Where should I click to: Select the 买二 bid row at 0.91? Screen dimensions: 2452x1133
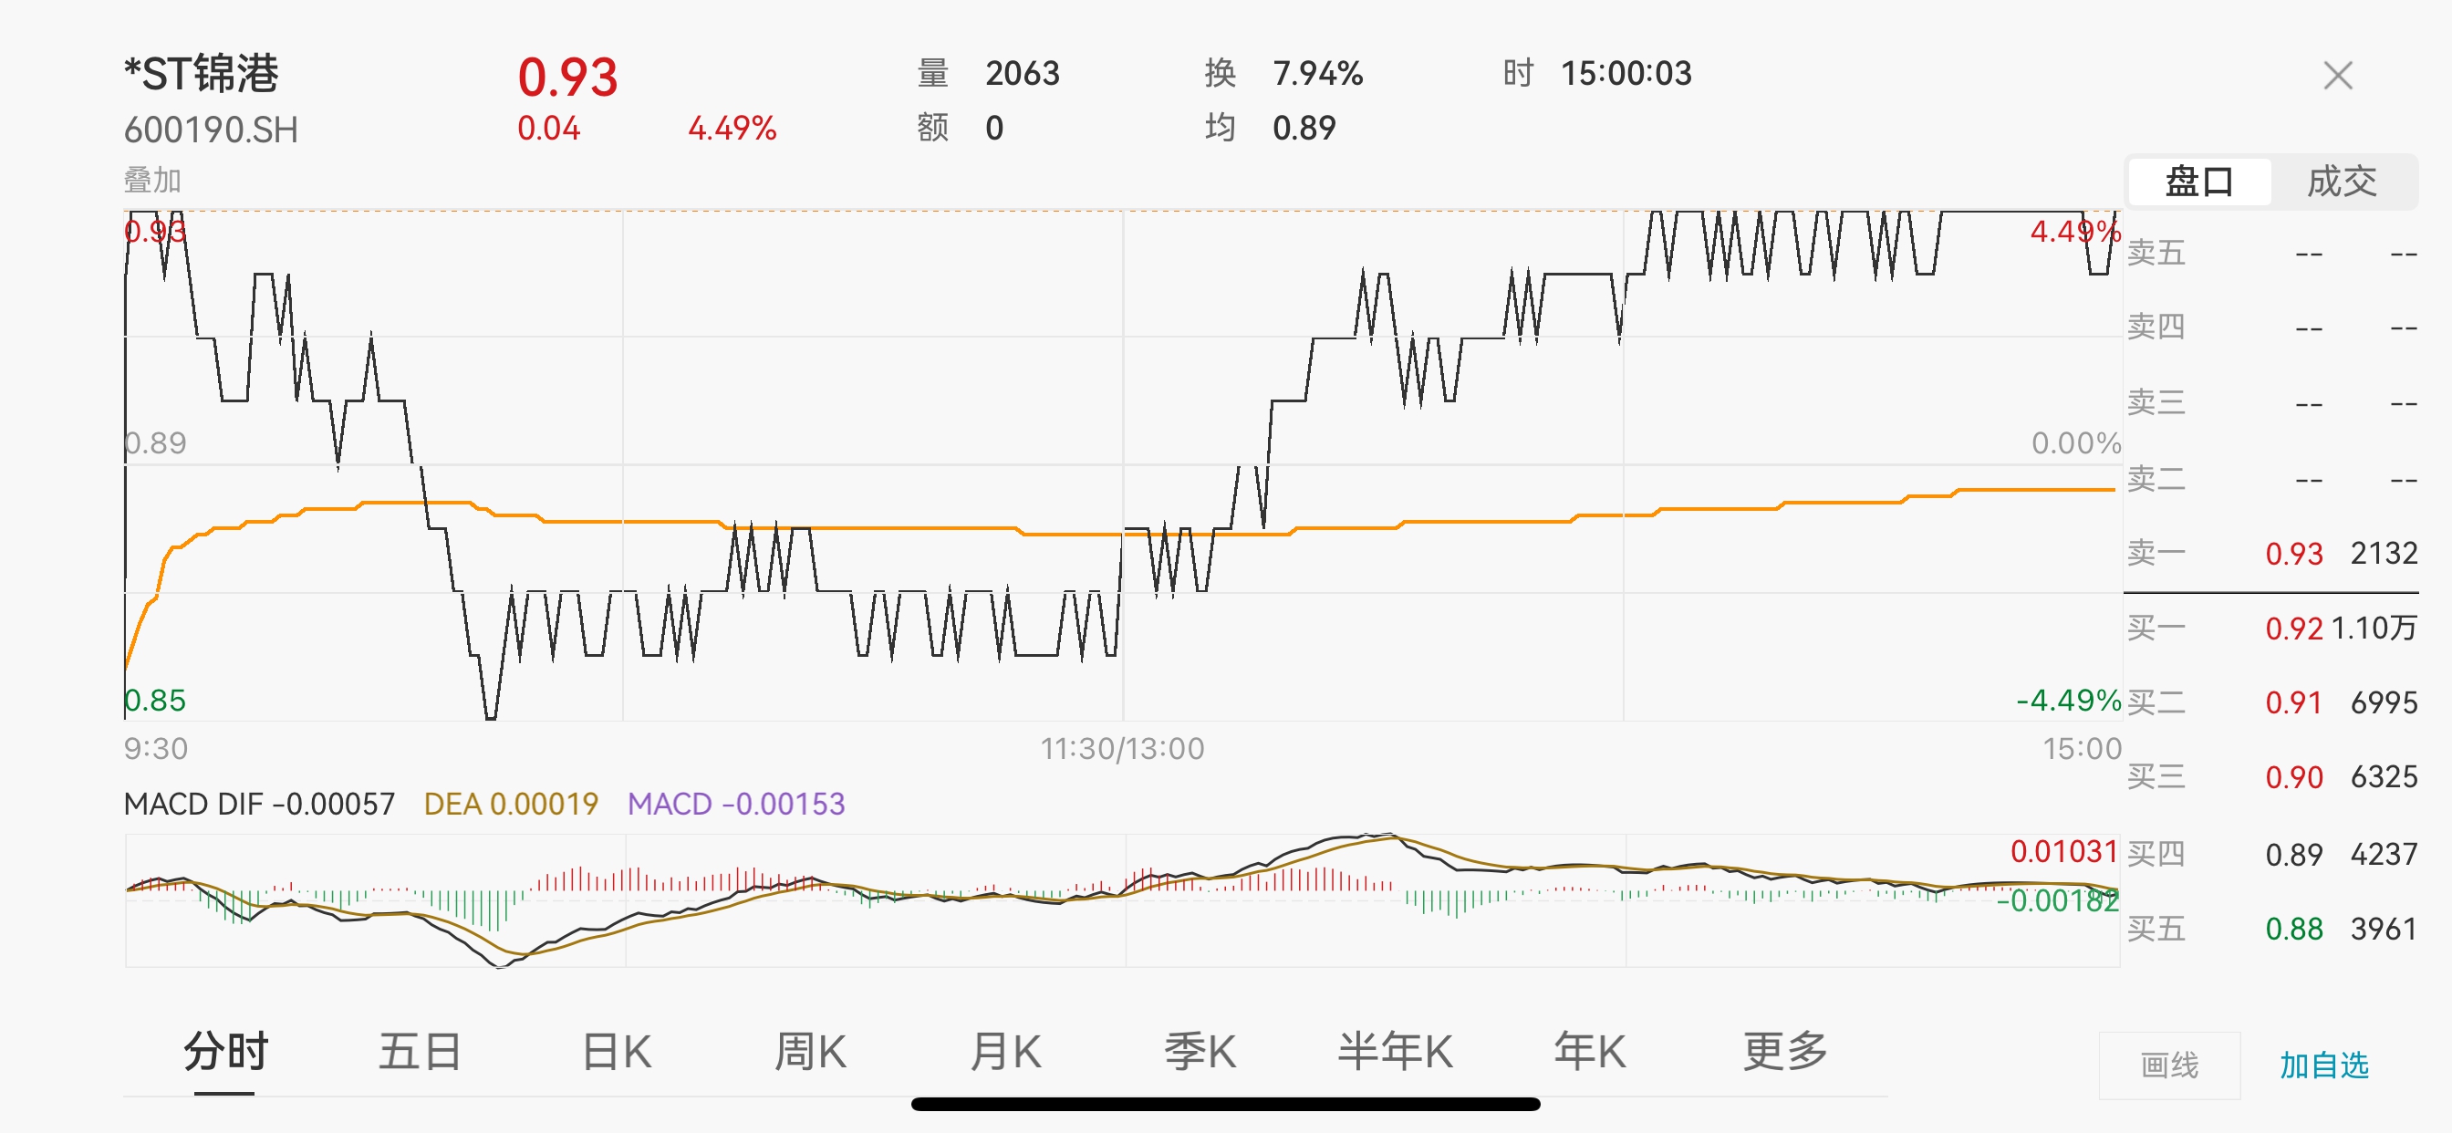2271,702
